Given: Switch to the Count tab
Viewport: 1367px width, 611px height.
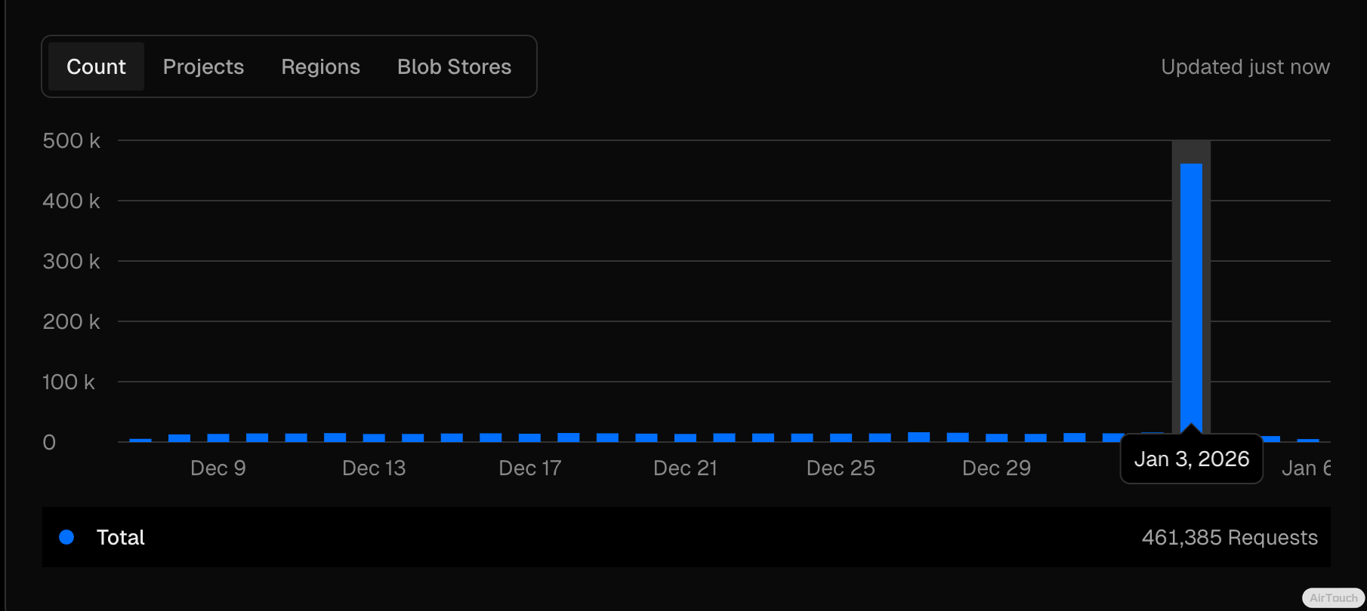Looking at the screenshot, I should [x=96, y=66].
